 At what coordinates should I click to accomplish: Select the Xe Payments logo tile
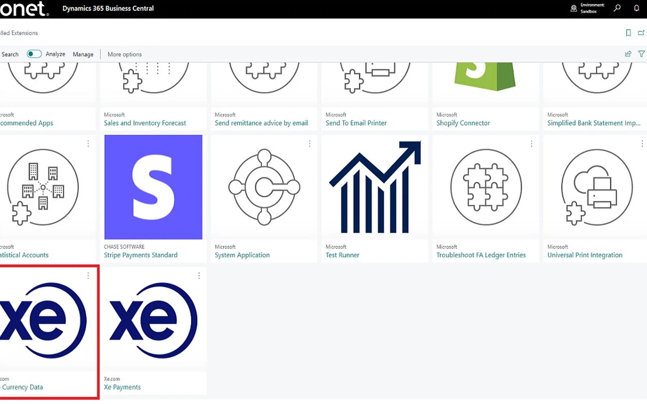tap(153, 320)
